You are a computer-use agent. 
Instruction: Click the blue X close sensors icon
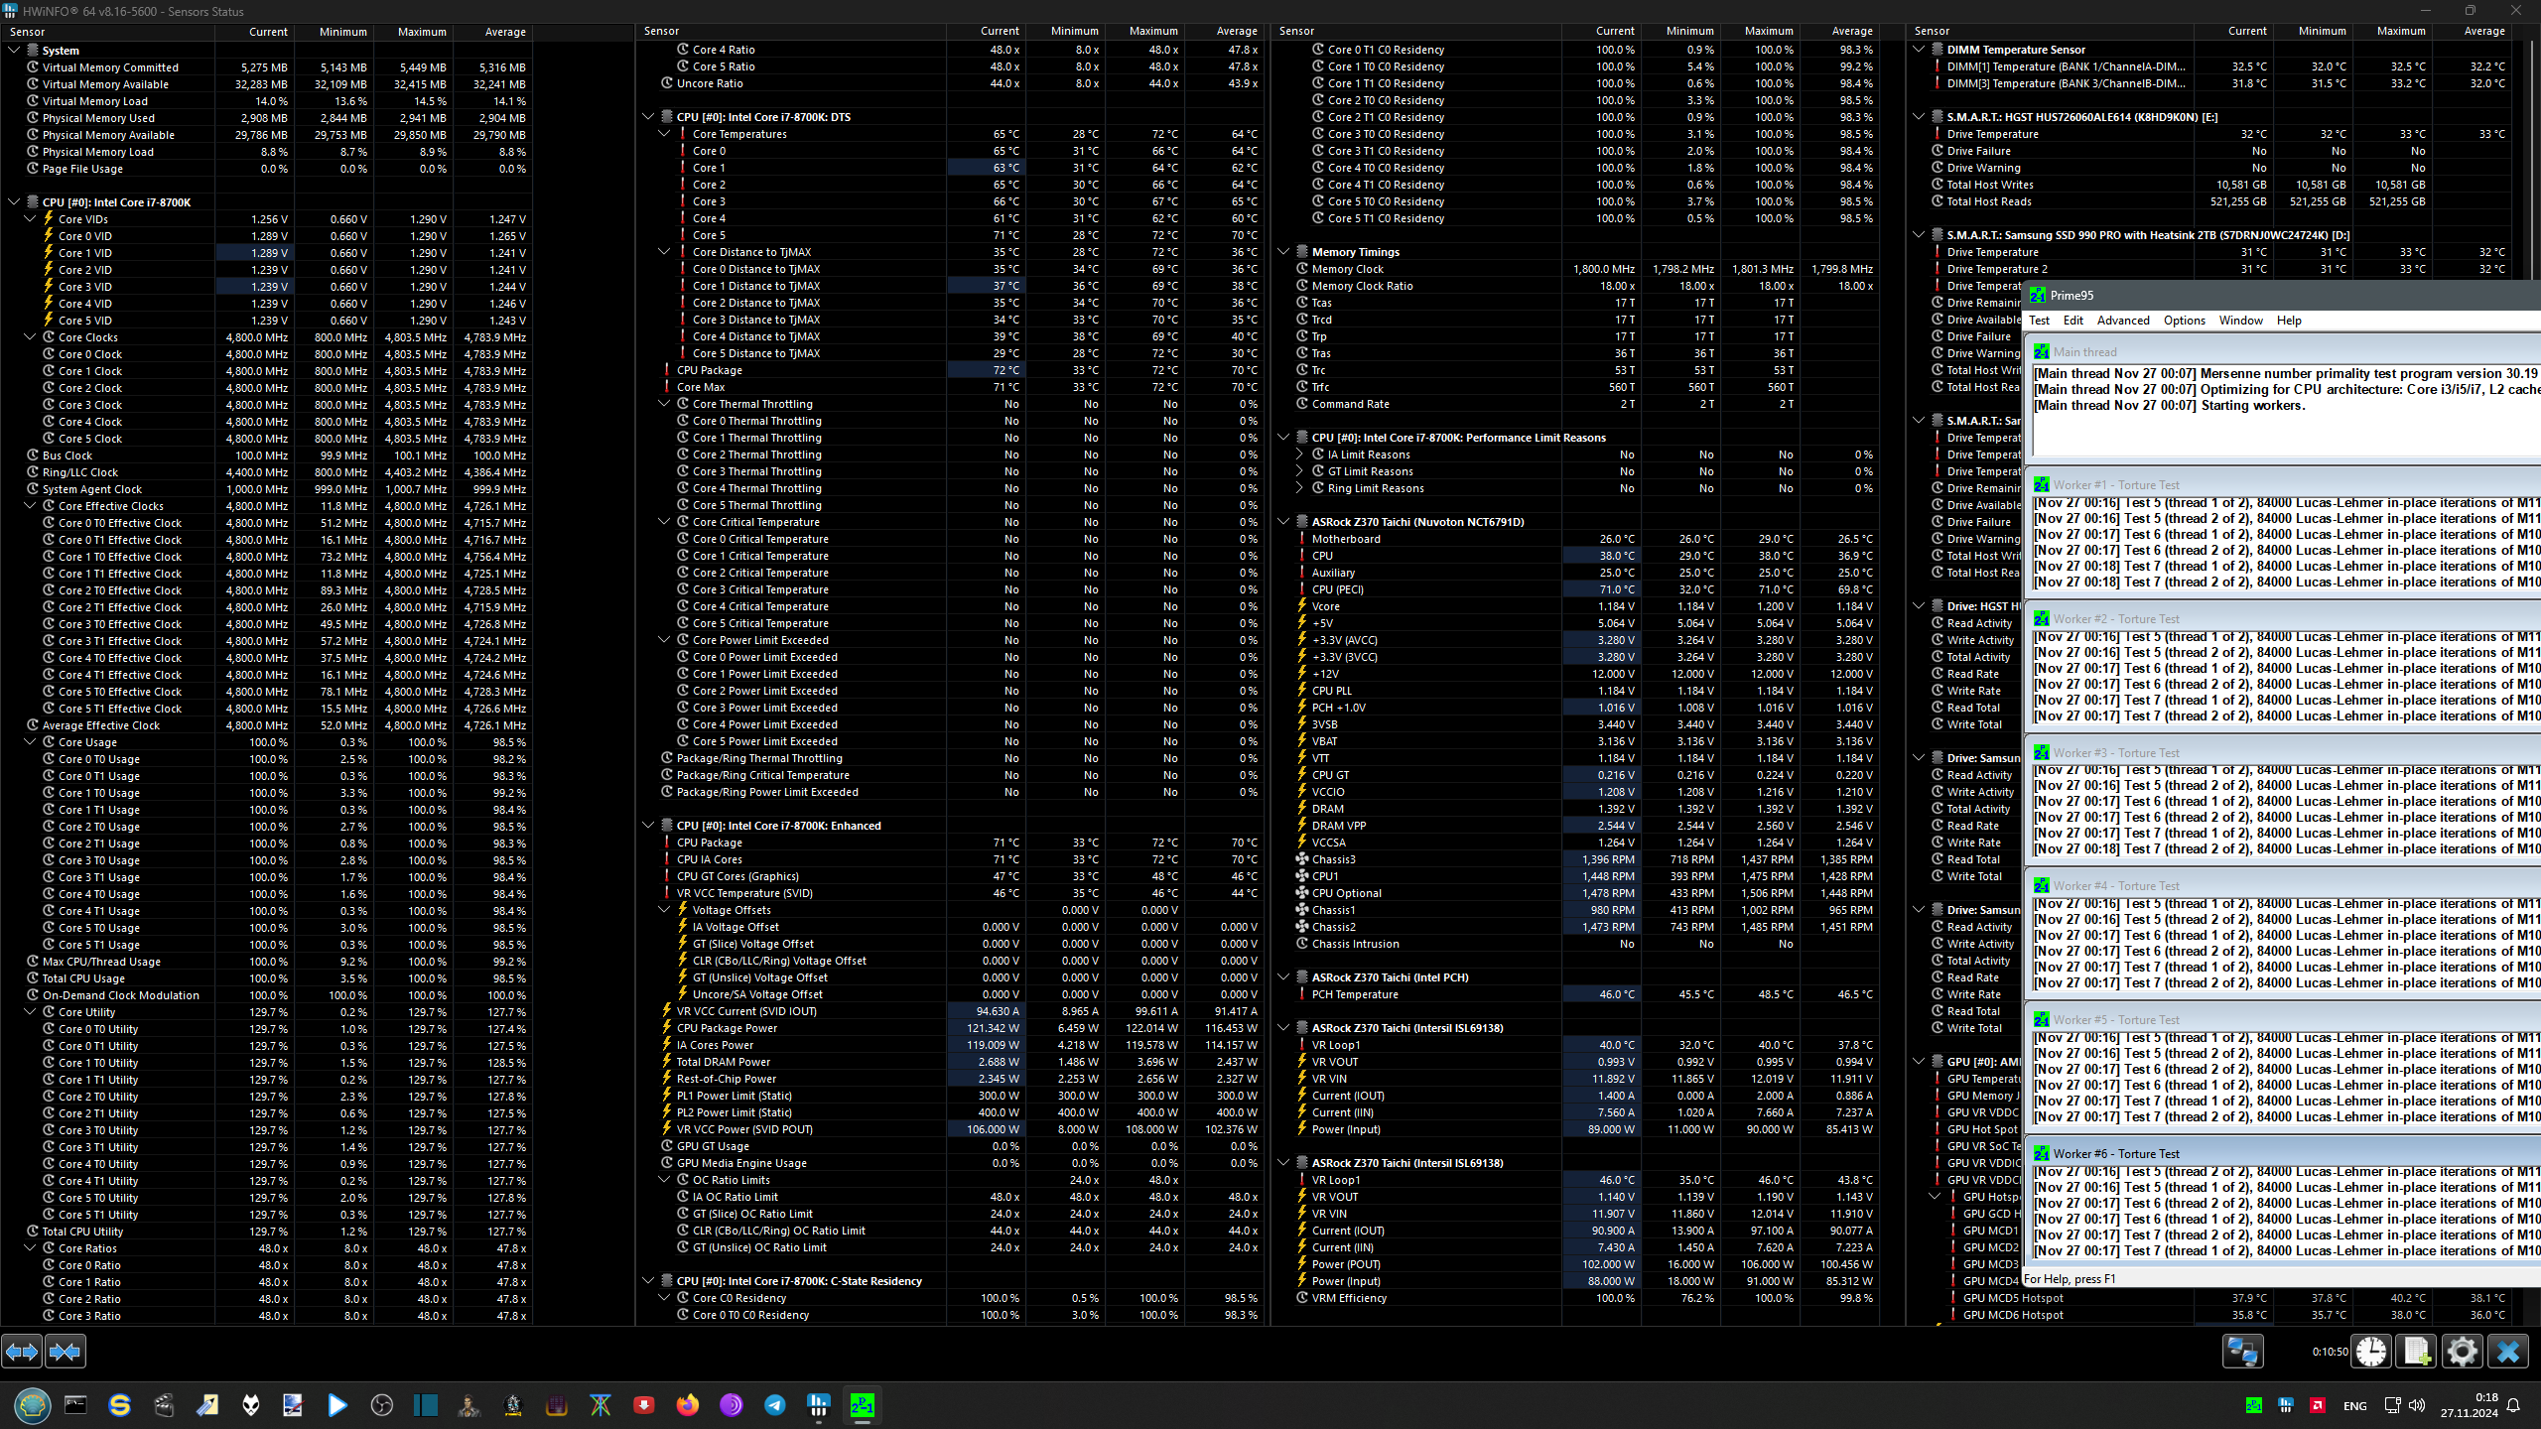tap(2508, 1351)
